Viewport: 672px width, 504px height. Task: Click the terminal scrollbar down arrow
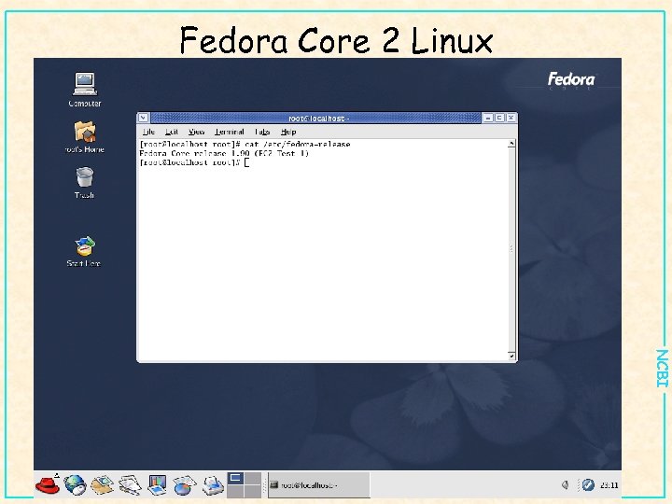click(511, 356)
